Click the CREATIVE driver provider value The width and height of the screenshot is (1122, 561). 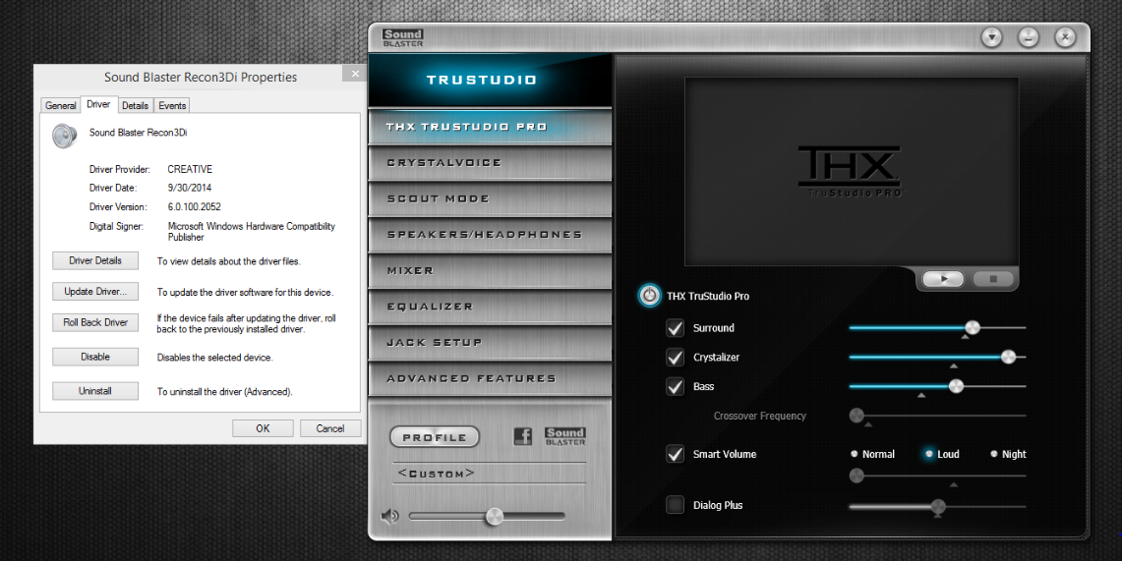[x=190, y=169]
